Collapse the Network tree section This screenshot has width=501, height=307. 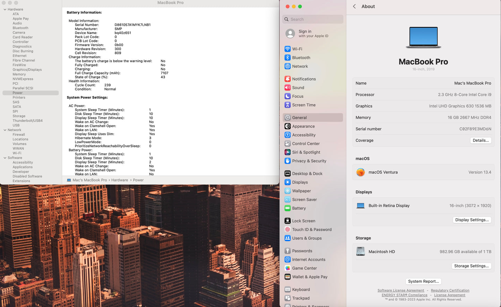5,130
